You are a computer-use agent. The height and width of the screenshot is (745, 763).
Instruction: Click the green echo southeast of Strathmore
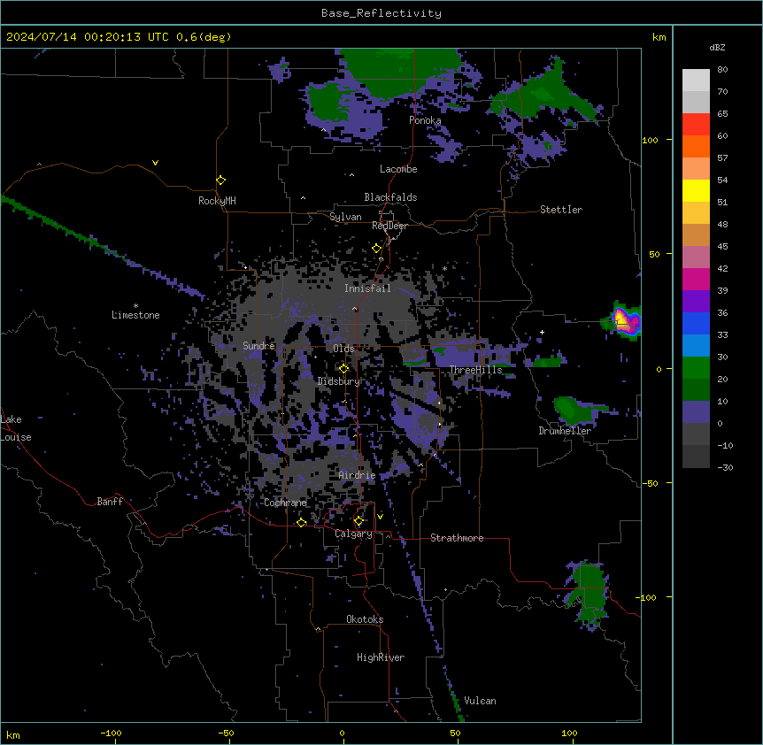[588, 595]
